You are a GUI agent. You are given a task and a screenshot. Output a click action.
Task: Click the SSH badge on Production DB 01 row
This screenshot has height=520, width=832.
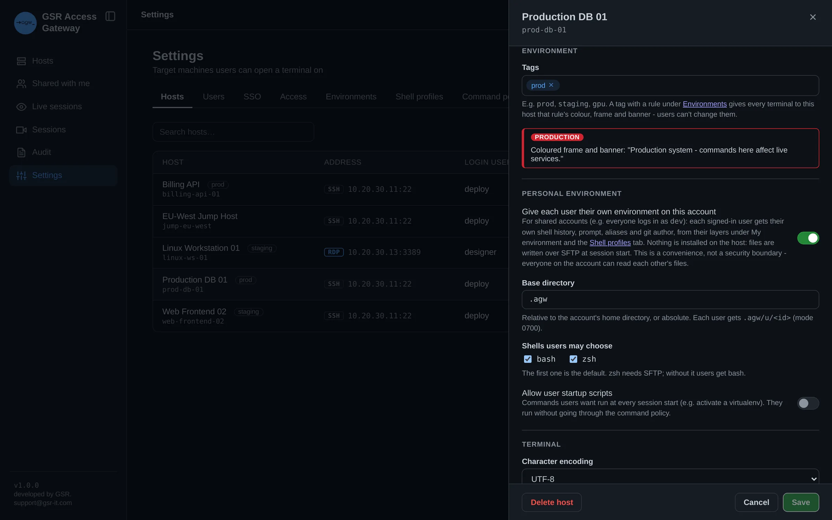click(x=334, y=284)
